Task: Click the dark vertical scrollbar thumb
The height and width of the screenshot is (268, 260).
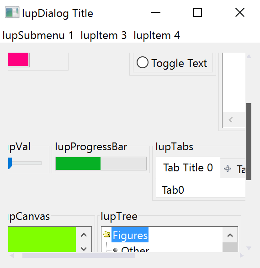Action: [x=249, y=142]
